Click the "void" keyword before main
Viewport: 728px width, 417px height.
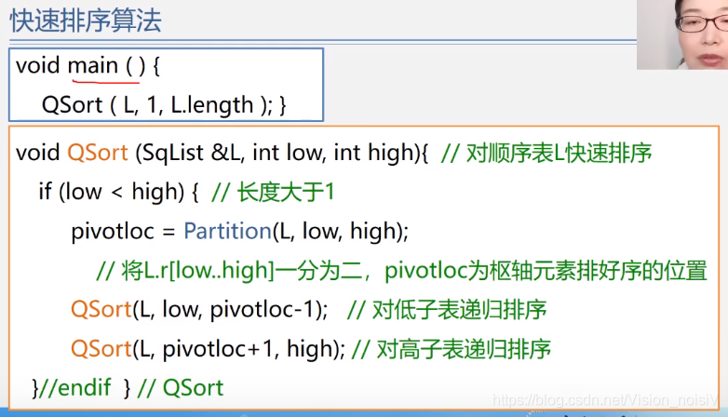point(38,65)
